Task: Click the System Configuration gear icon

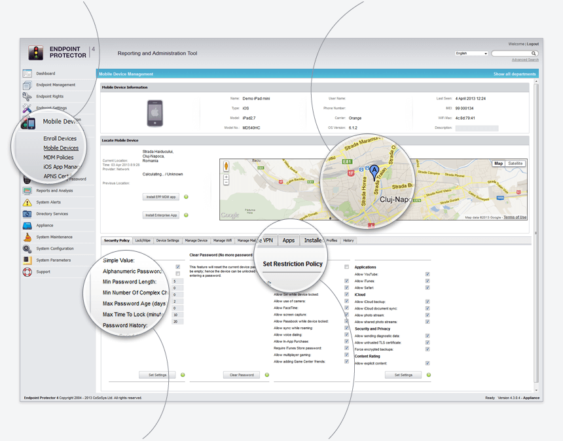Action: [x=27, y=249]
